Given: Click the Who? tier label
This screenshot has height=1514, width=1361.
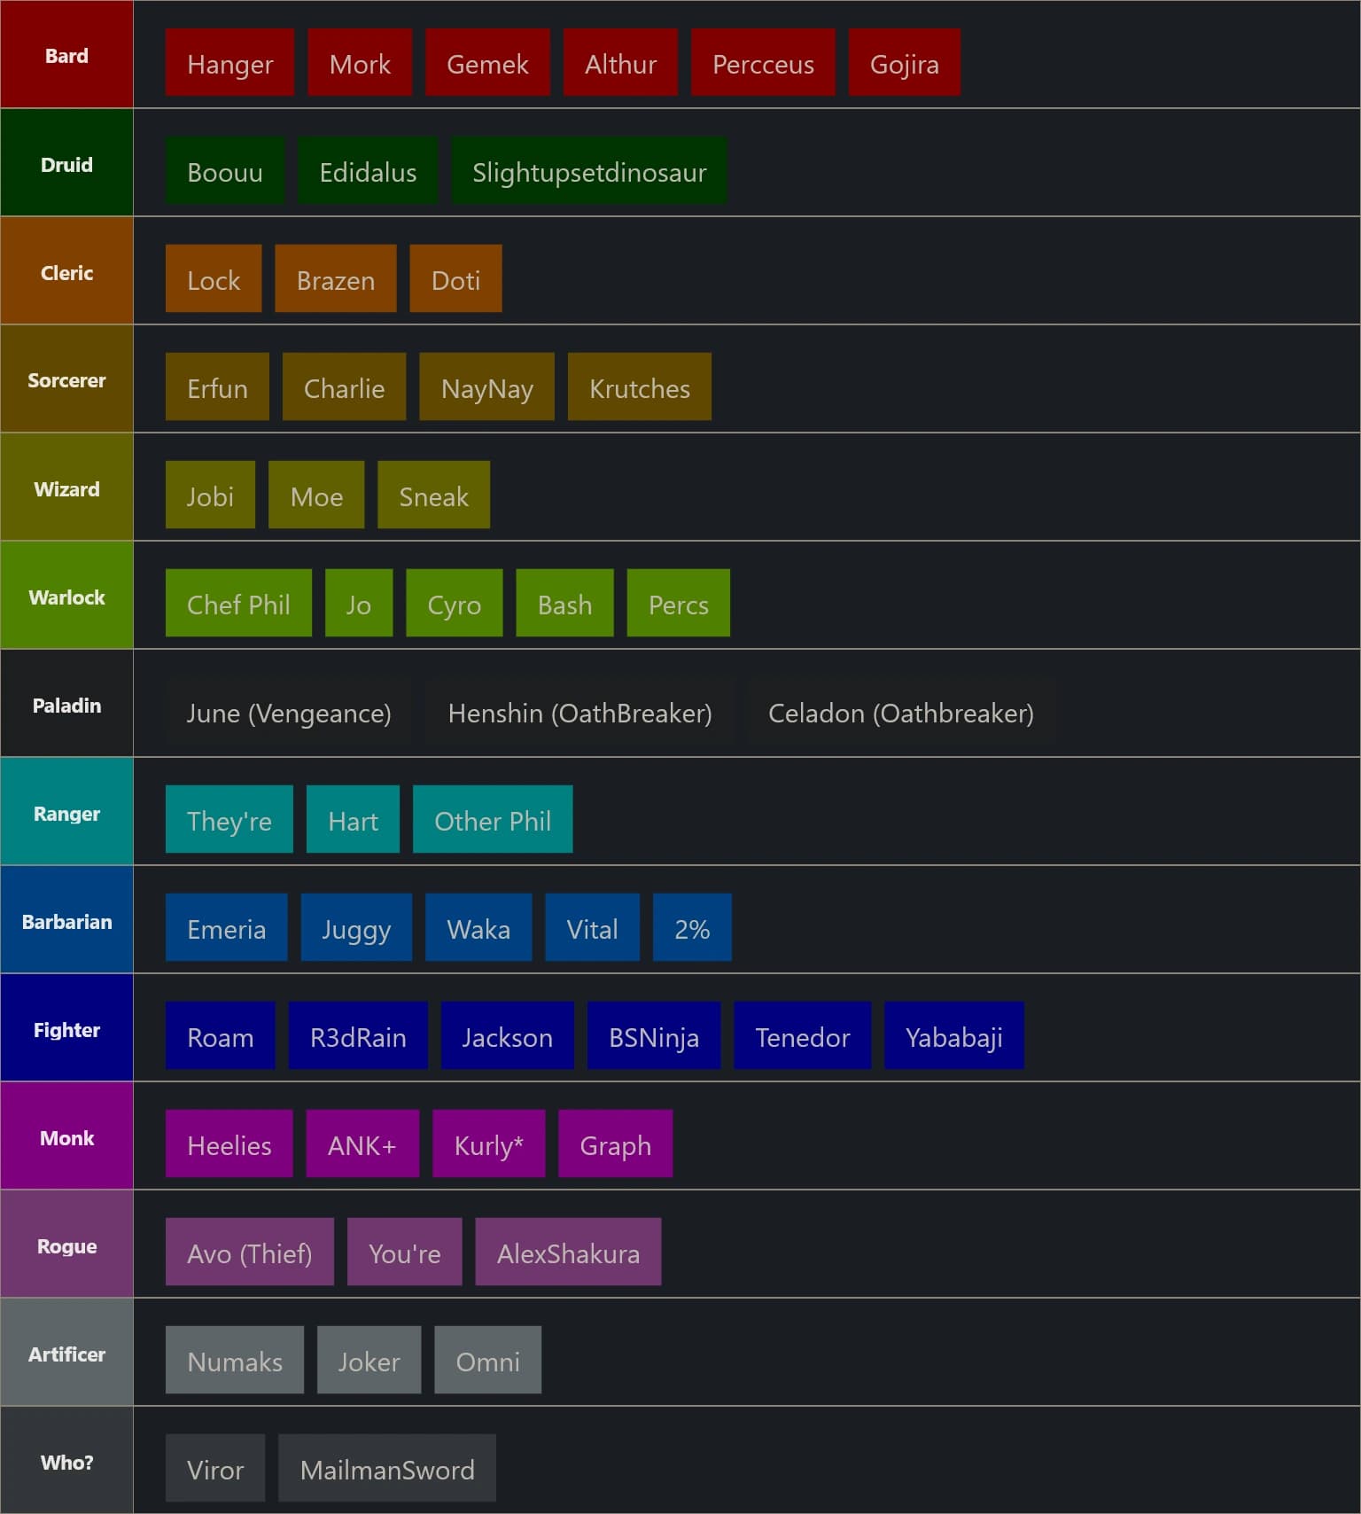Looking at the screenshot, I should (x=66, y=1462).
